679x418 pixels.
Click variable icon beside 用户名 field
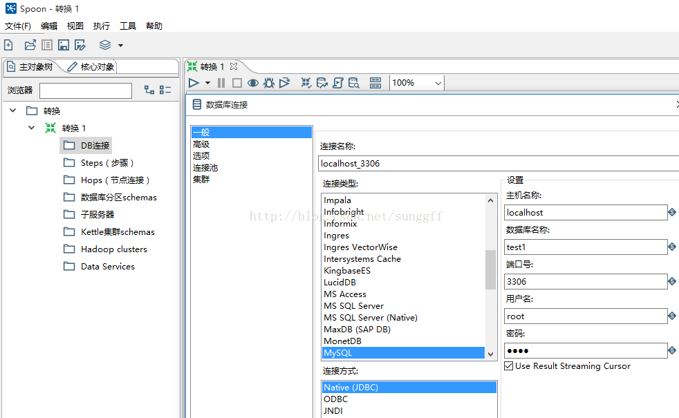[x=672, y=316]
